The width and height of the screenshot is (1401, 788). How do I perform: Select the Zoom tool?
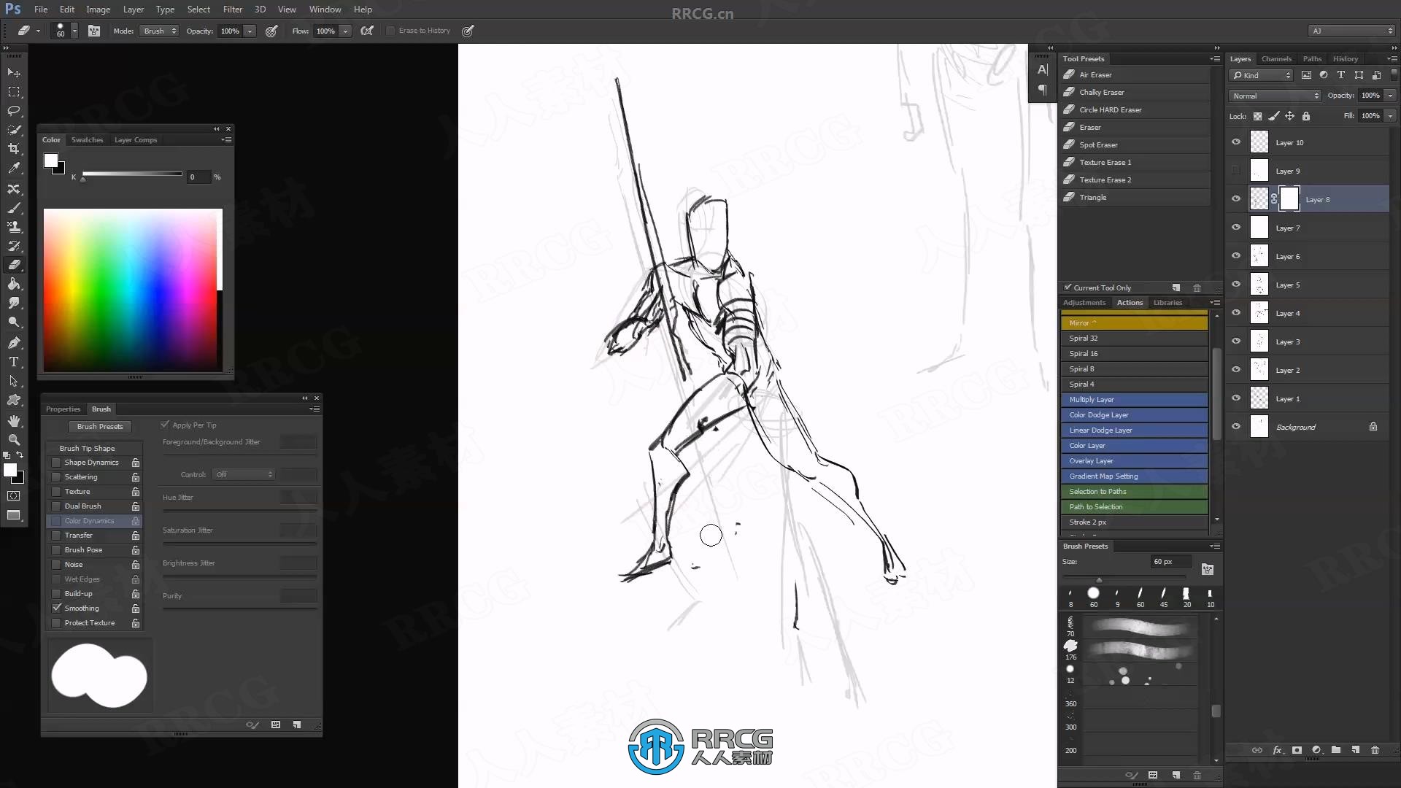[x=14, y=440]
